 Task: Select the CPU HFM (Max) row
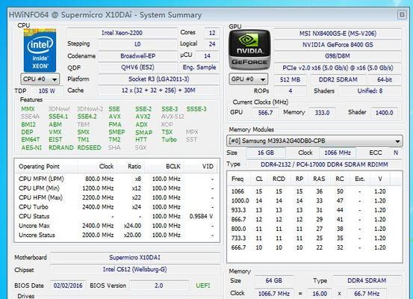click(x=117, y=197)
